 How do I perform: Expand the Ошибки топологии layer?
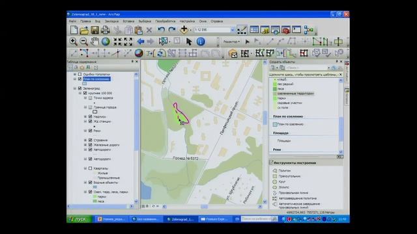75,75
